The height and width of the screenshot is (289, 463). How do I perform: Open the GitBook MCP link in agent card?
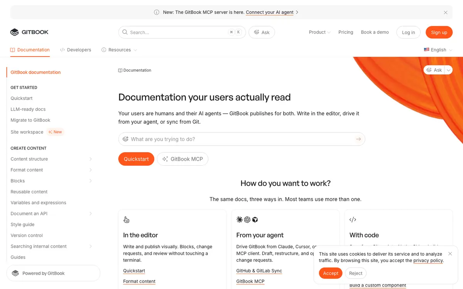250,281
